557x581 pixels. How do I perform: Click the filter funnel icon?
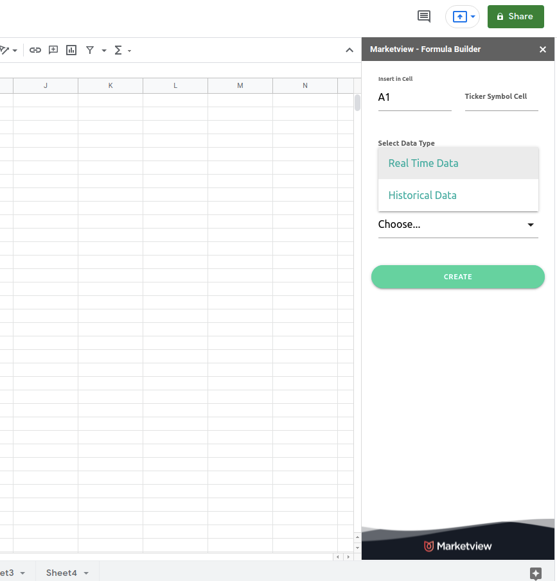90,50
